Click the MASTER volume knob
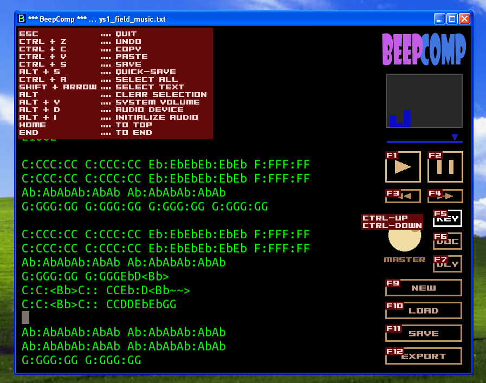Viewport: 486px width, 383px height. point(405,240)
